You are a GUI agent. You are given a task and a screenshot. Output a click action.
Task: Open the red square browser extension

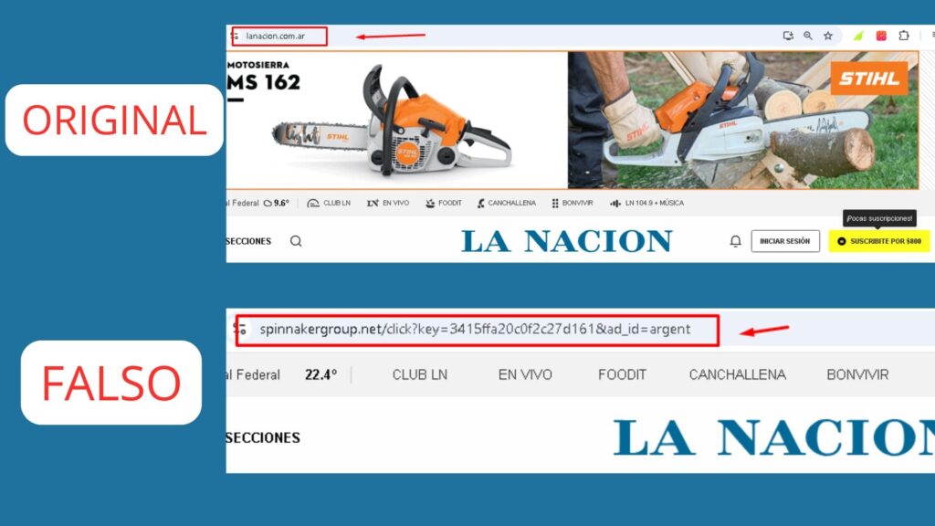pos(881,36)
